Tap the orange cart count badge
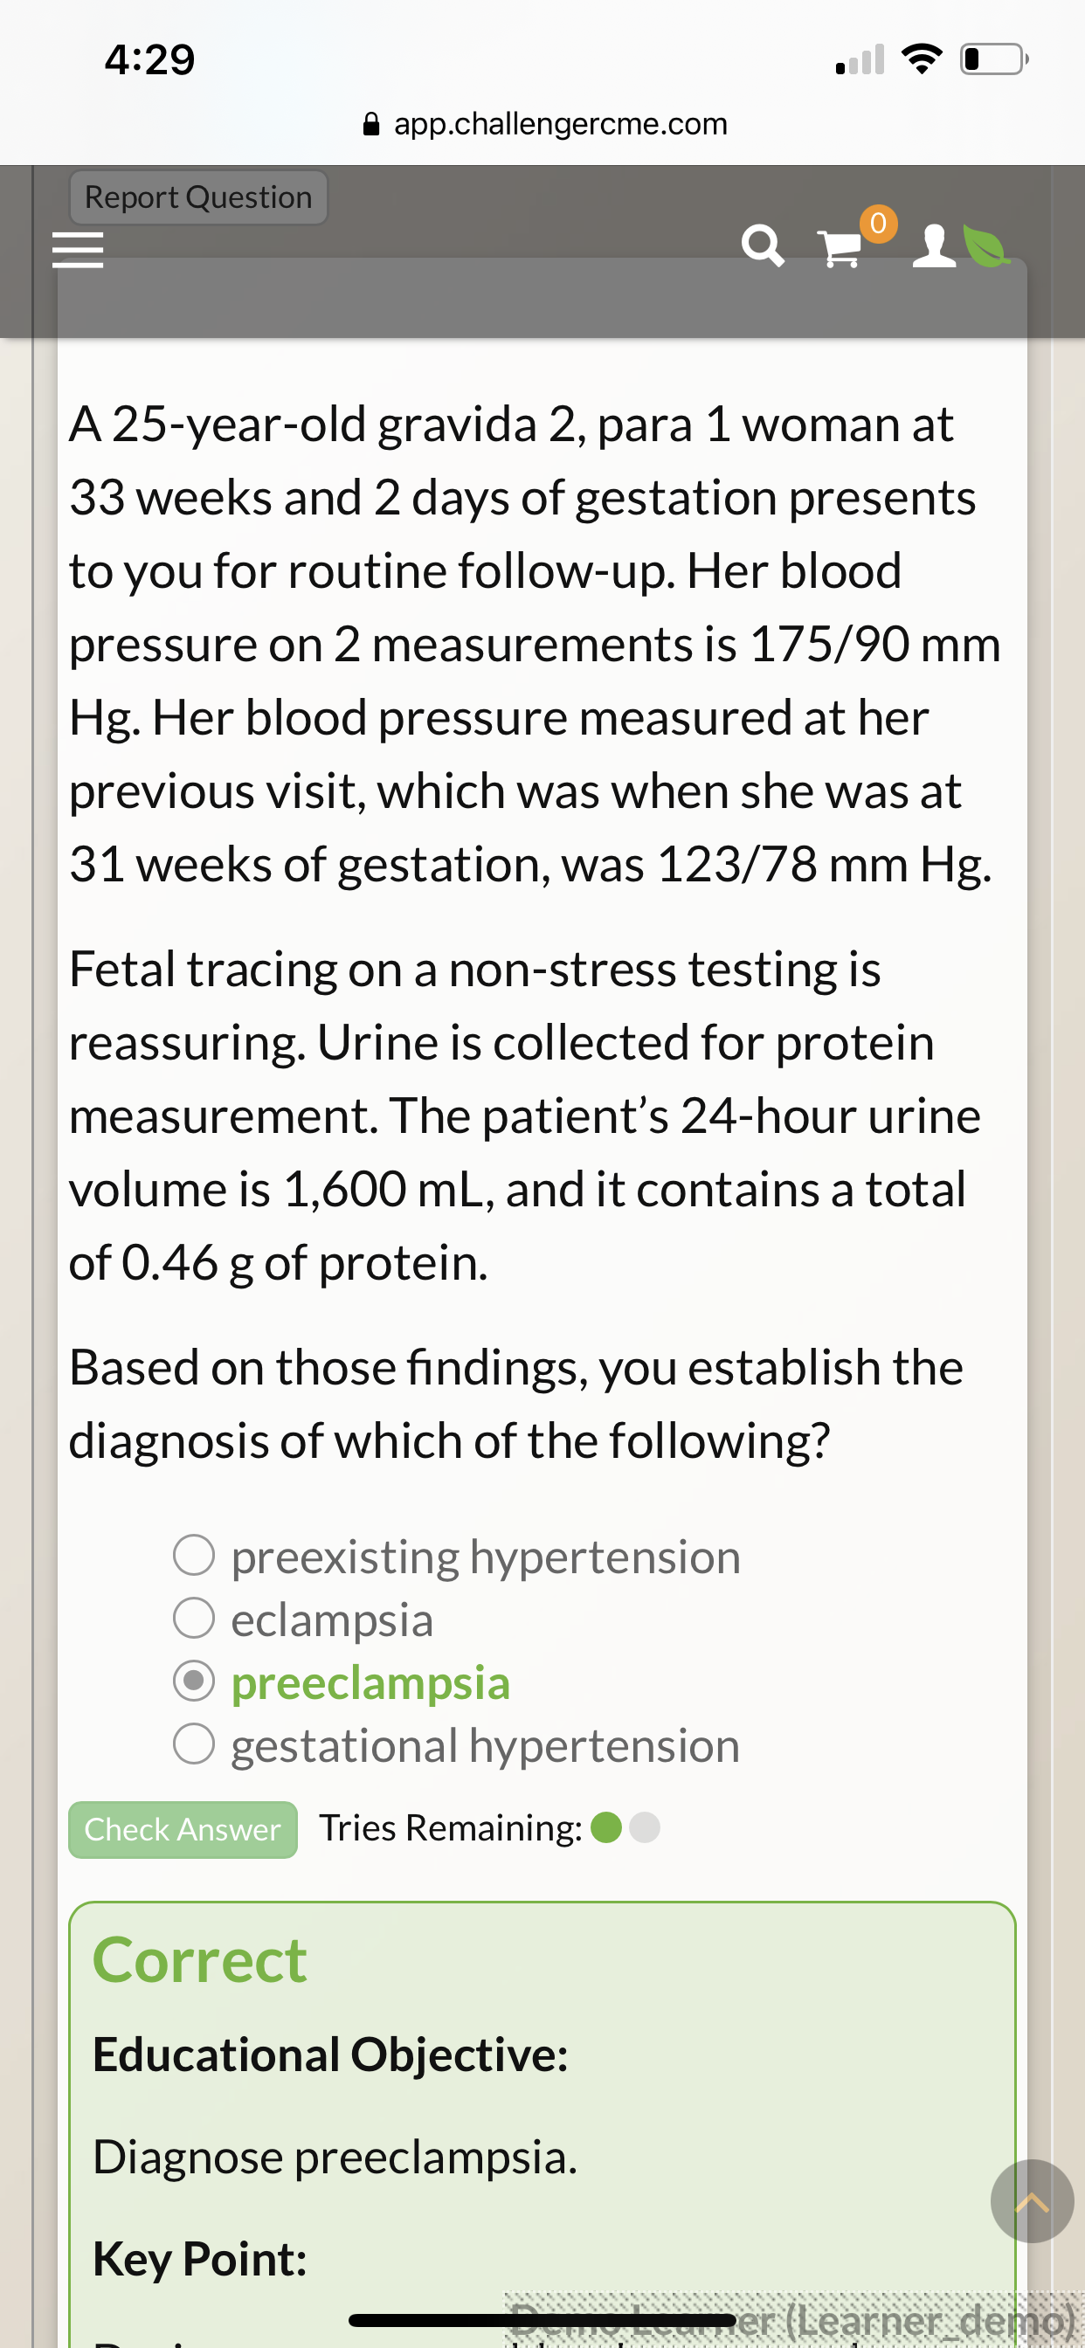This screenshot has width=1085, height=2348. point(878,224)
